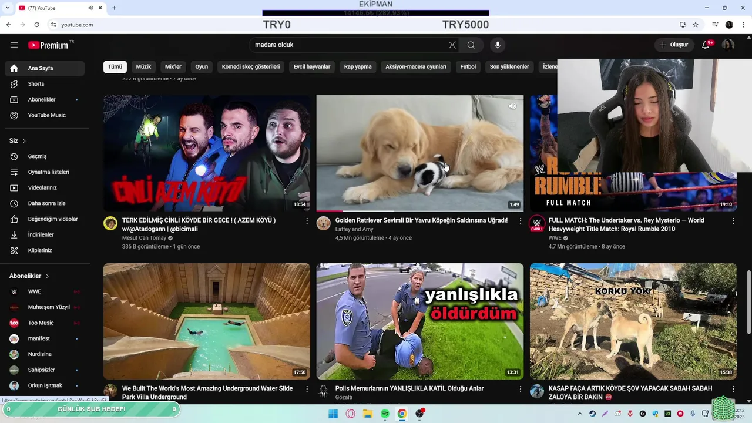752x423 pixels.
Task: Open the notifications bell
Action: (x=706, y=45)
